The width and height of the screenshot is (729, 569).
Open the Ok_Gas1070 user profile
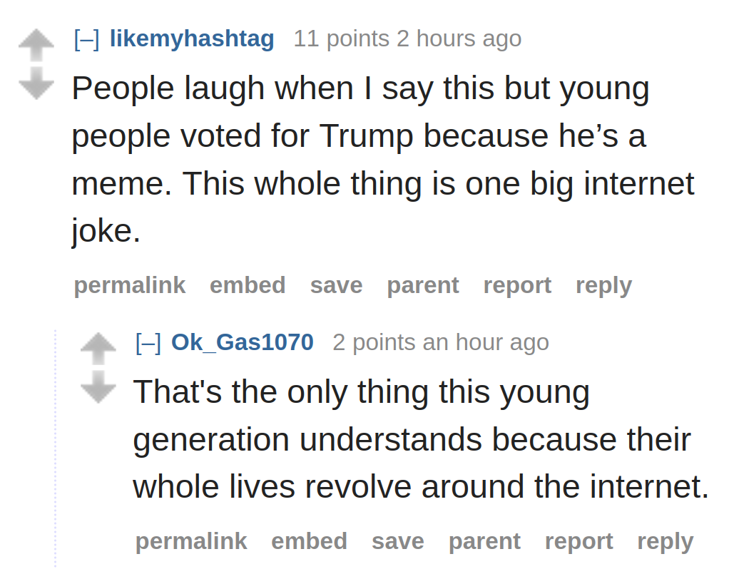pyautogui.click(x=243, y=342)
